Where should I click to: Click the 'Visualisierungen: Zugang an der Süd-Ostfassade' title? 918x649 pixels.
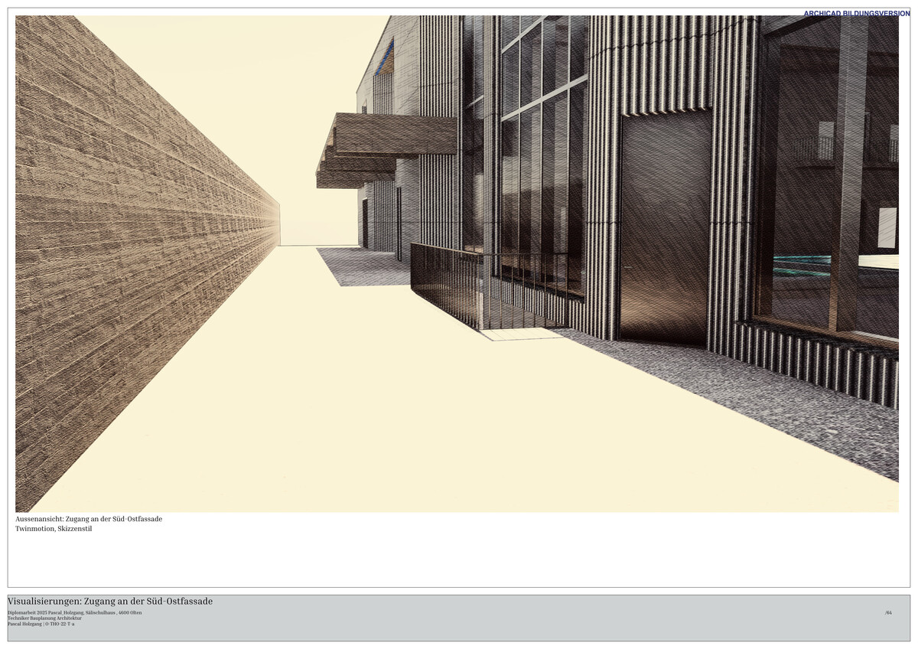[x=110, y=602]
